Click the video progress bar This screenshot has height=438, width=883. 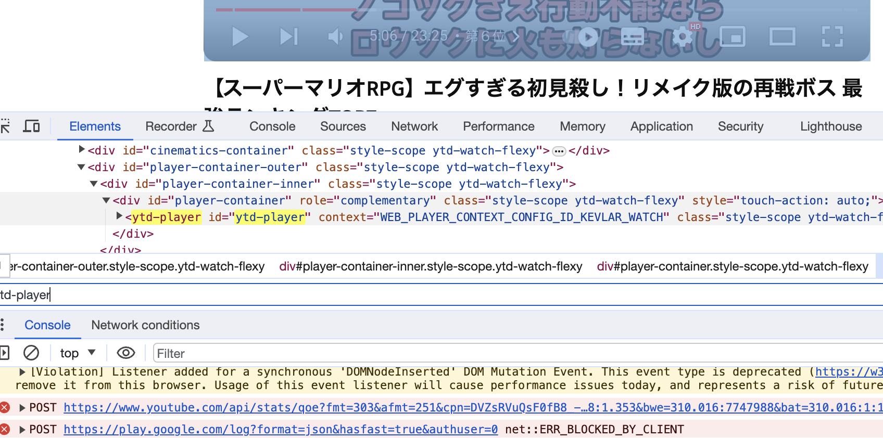[536, 9]
